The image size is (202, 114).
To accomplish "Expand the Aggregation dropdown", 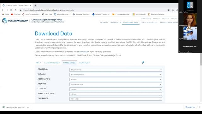I will coord(116,79).
